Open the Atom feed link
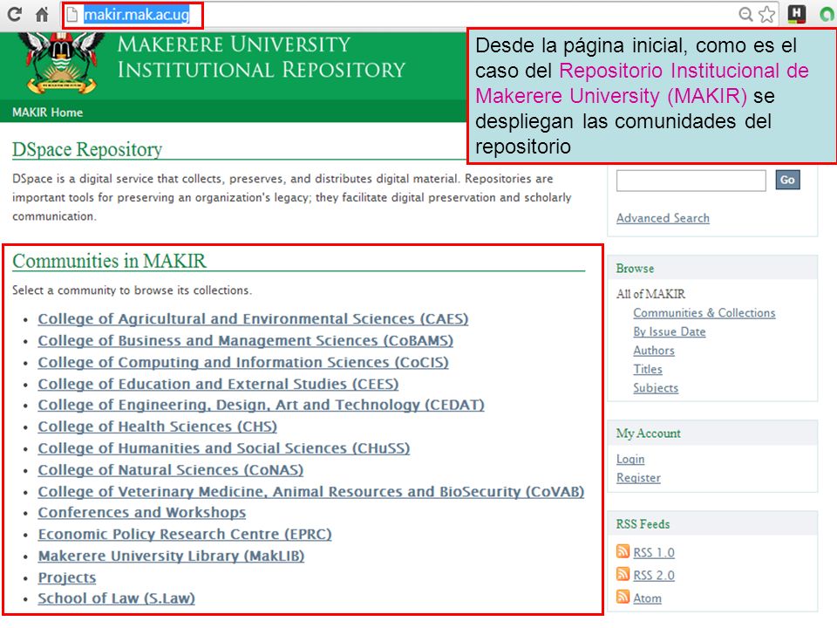Screen dimensions: 837x628 (648, 598)
